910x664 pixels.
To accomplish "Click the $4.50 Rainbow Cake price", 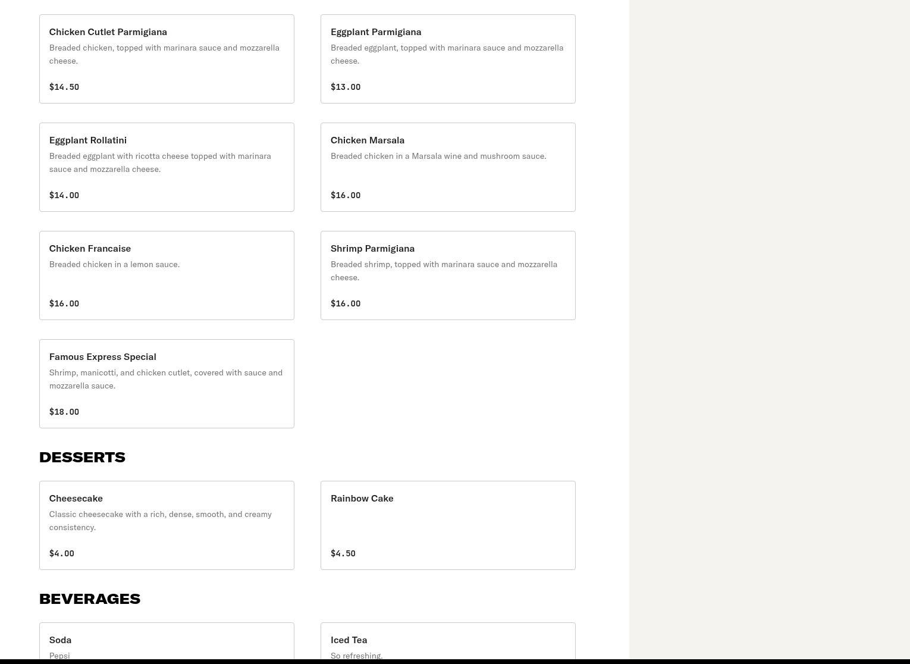I will click(343, 553).
